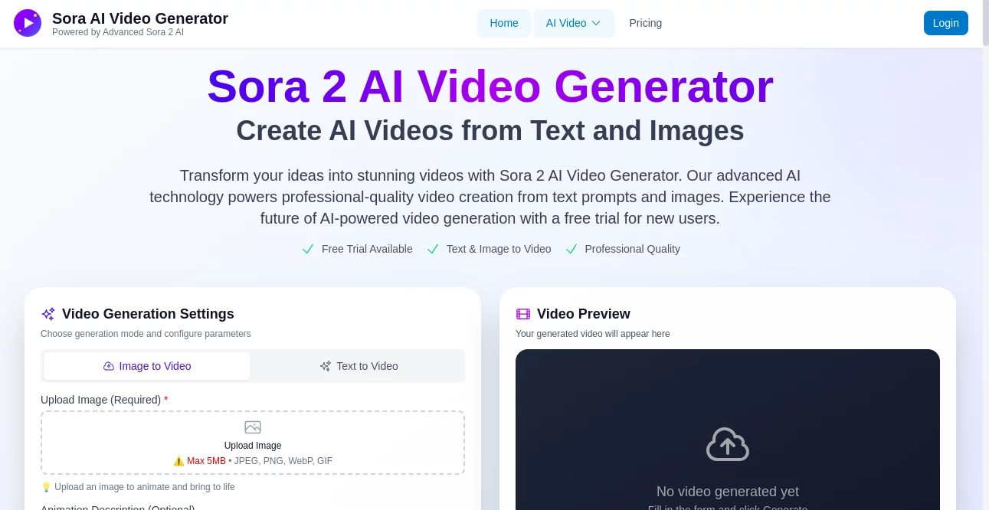
Task: Switch to the Text to Video tab
Action: [359, 366]
